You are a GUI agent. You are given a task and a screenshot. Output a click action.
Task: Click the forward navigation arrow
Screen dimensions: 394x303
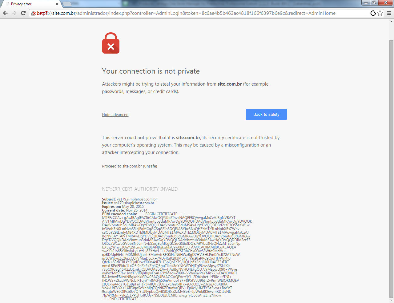point(14,13)
